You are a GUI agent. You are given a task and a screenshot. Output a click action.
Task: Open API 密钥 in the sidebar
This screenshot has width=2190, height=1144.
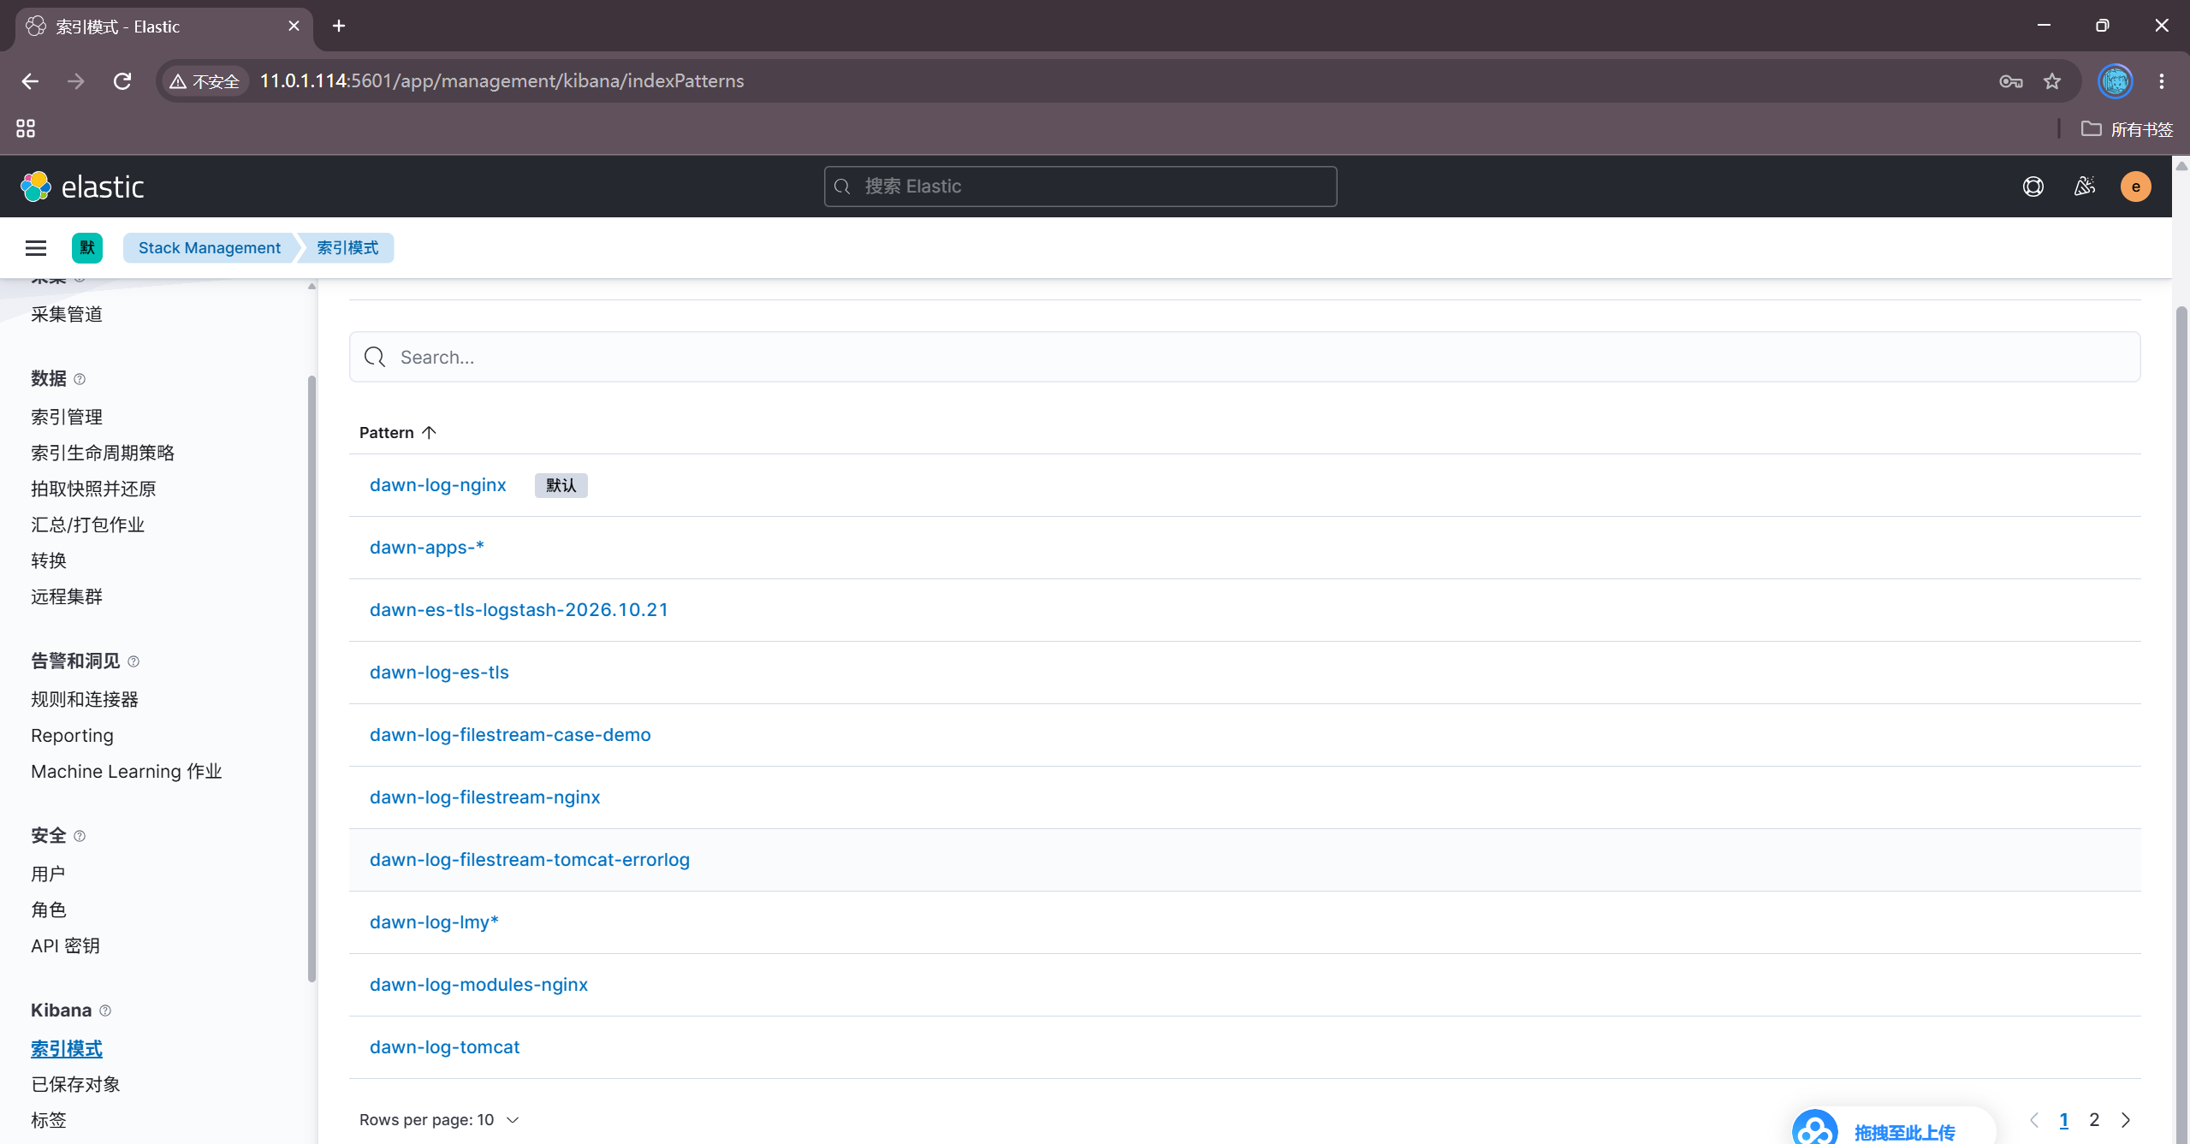coord(65,946)
